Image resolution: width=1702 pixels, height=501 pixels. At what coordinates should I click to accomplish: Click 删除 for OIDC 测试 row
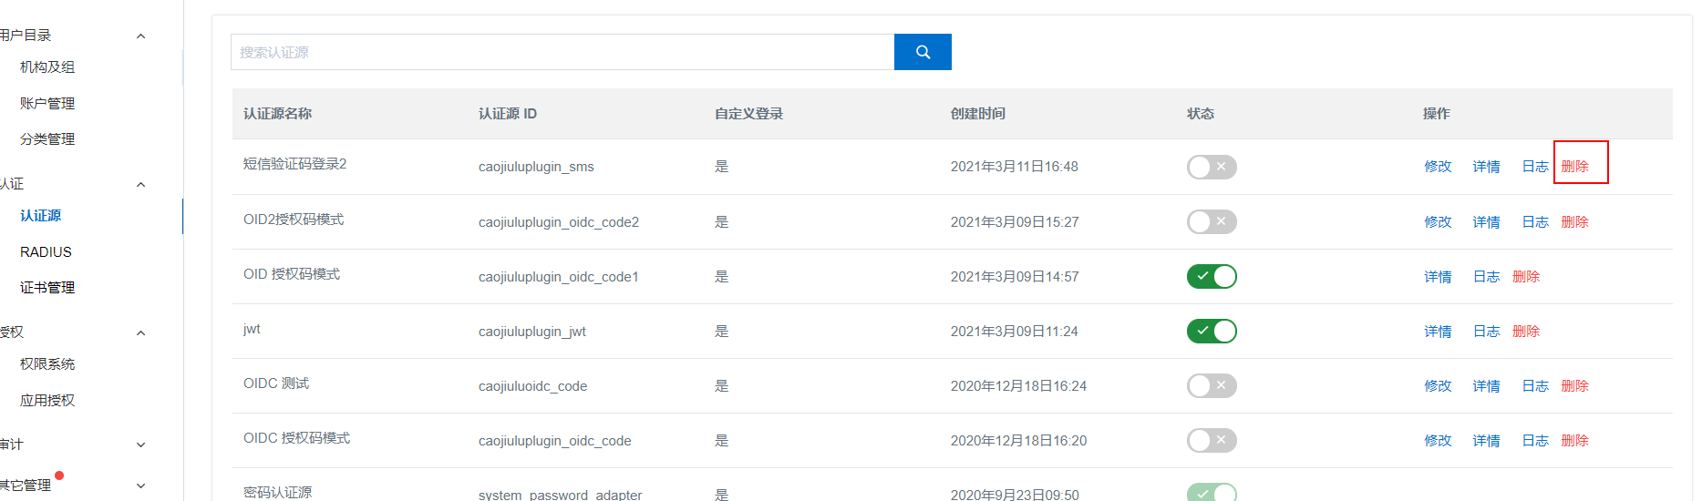tap(1574, 386)
